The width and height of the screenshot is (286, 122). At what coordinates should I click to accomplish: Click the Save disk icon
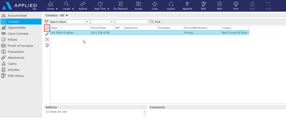pos(252,4)
